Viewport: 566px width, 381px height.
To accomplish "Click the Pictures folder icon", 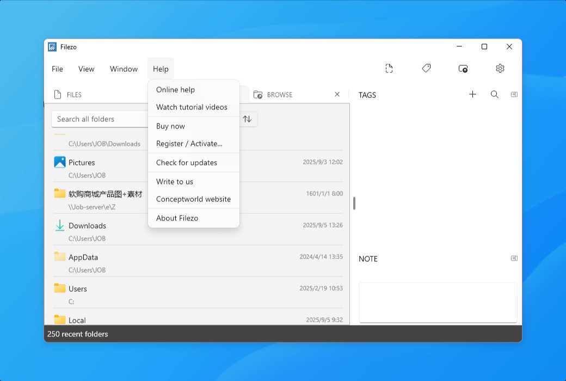I will (59, 162).
